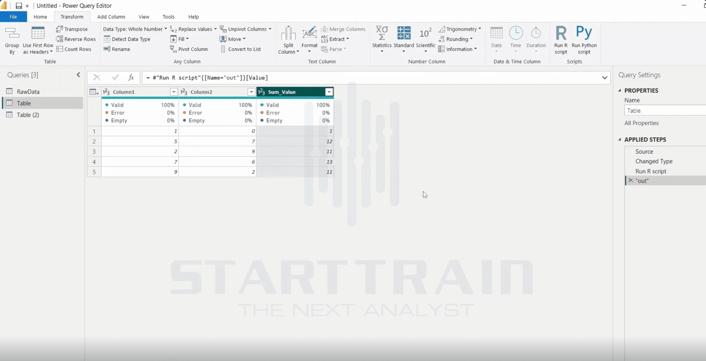Open the Column1 filter dropdown
This screenshot has width=706, height=361.
click(x=174, y=92)
